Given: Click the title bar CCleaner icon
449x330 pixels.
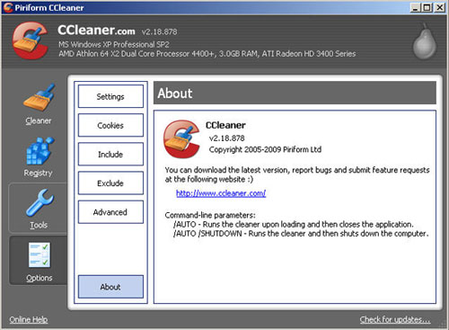Looking at the screenshot, I should point(8,7).
